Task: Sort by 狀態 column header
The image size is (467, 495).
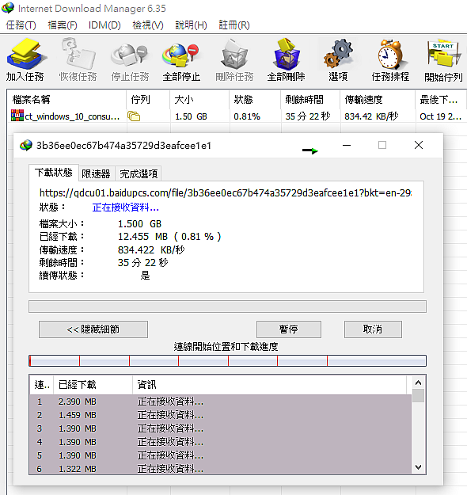Action: 255,100
